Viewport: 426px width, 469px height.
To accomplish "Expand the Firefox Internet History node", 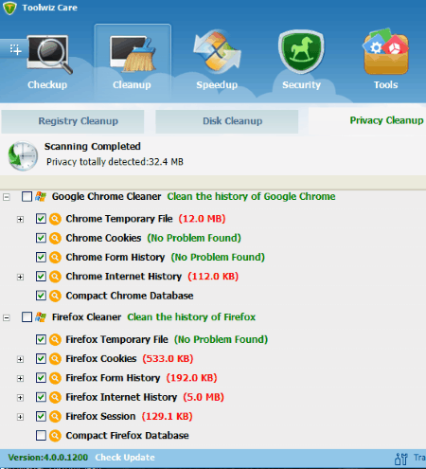I will pyautogui.click(x=20, y=398).
